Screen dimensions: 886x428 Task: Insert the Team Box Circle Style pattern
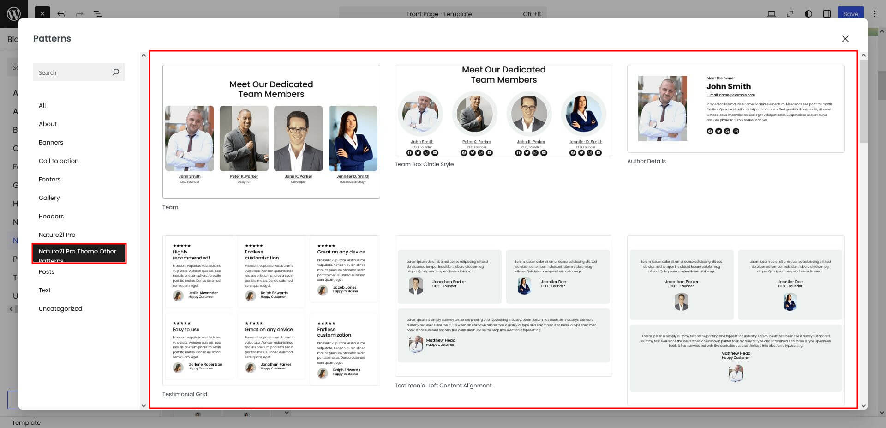(x=503, y=111)
